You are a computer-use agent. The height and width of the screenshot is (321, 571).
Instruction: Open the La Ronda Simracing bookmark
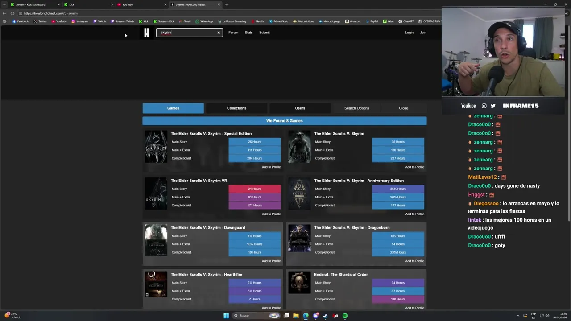232,21
